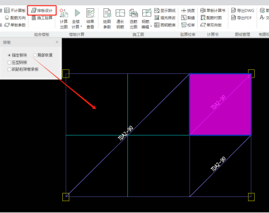
Task: Expand the 钢筋编辑 dropdown arrow
Action: click(x=151, y=27)
